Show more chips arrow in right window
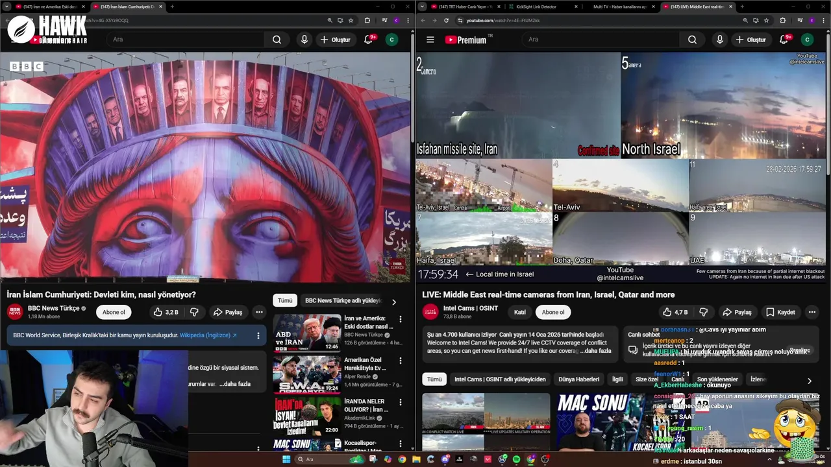 (809, 381)
